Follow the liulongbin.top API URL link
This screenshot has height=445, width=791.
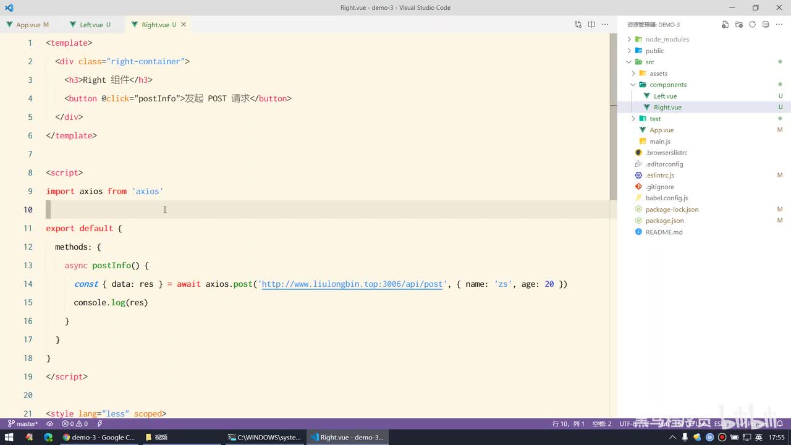point(352,284)
